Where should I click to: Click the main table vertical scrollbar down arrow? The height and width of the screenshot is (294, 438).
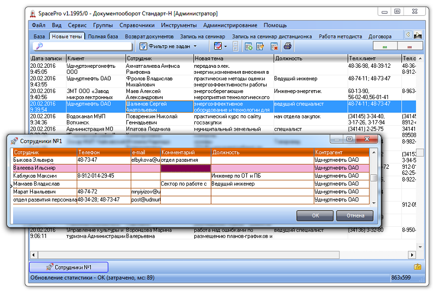tap(420, 247)
